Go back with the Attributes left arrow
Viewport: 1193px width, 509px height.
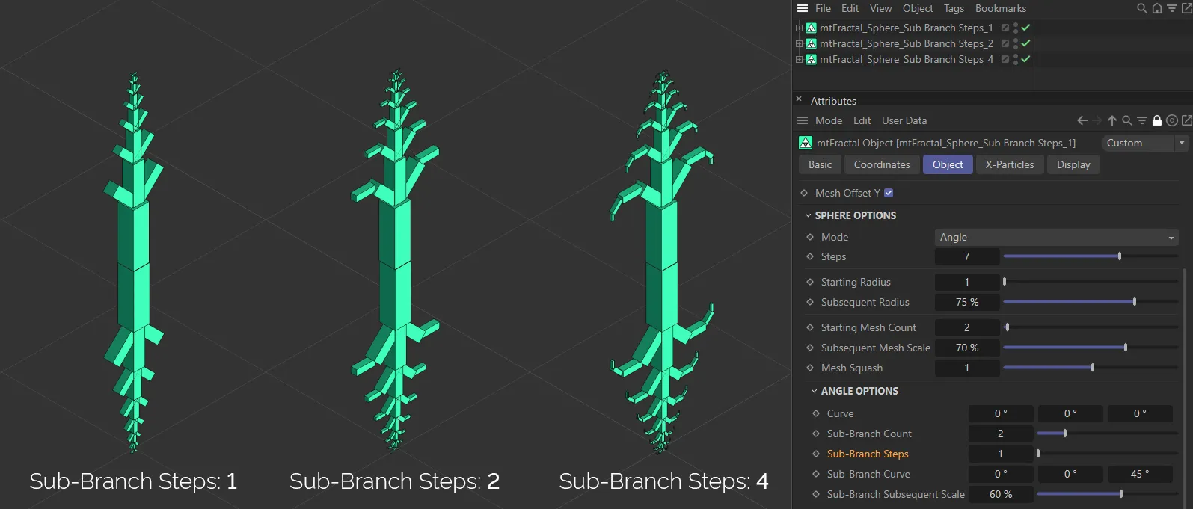point(1082,120)
